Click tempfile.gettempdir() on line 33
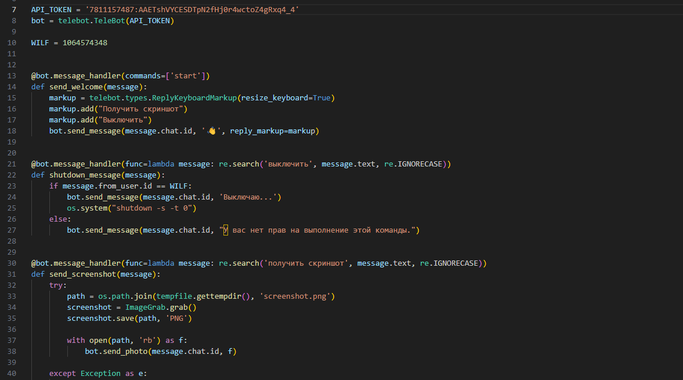 (x=204, y=296)
